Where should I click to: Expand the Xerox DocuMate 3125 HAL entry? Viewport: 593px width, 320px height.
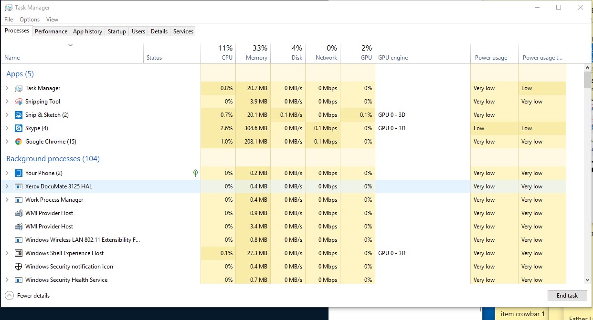(x=7, y=186)
